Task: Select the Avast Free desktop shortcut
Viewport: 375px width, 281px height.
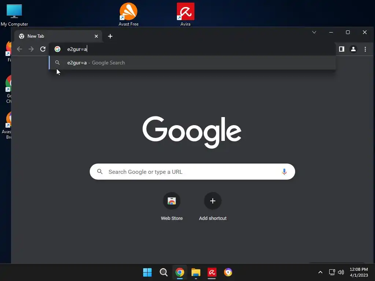Action: tap(129, 14)
